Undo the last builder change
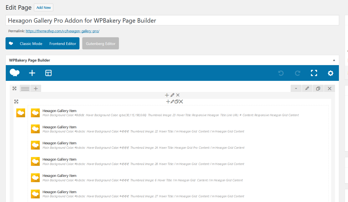 click(x=281, y=73)
